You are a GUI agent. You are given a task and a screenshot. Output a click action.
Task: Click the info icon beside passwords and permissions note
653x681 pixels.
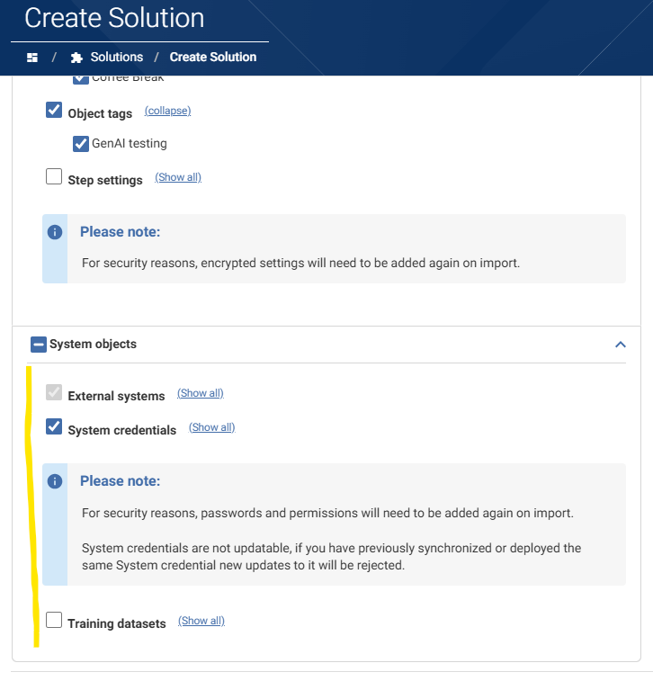point(55,481)
